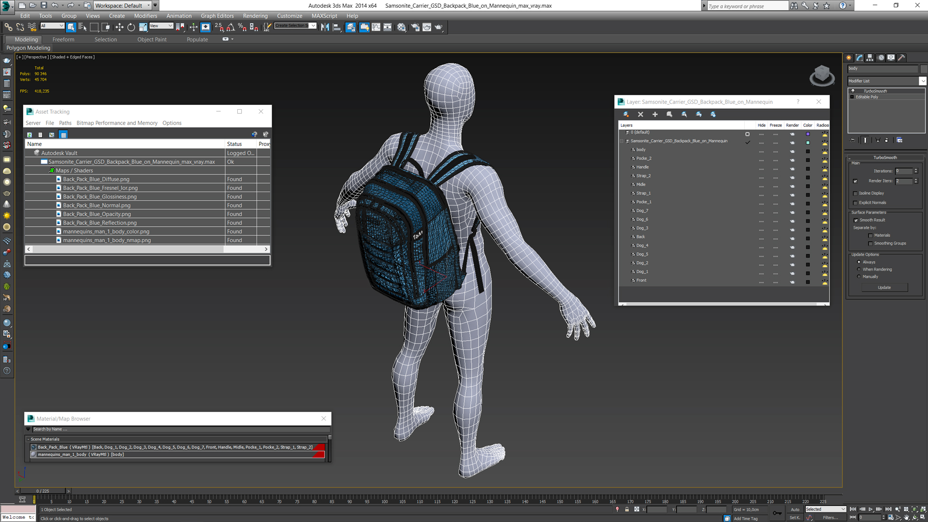
Task: Add selected objects to layer plus icon
Action: [655, 115]
